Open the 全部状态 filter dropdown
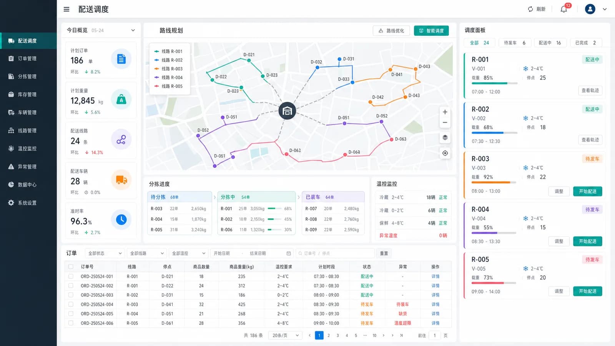Image resolution: width=615 pixels, height=346 pixels. 105,253
